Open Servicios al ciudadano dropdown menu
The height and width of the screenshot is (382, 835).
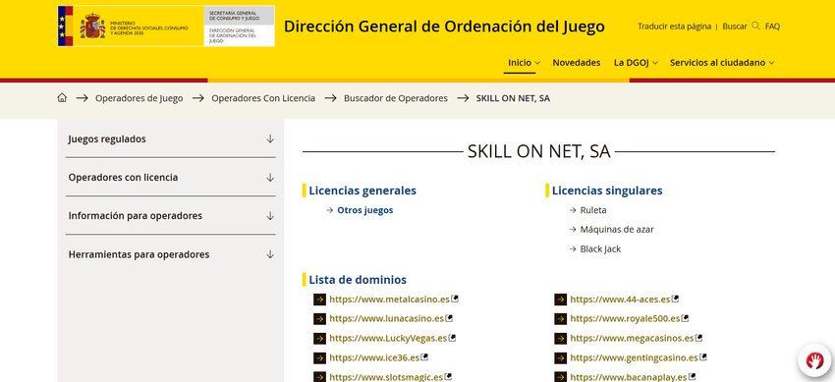coord(722,63)
